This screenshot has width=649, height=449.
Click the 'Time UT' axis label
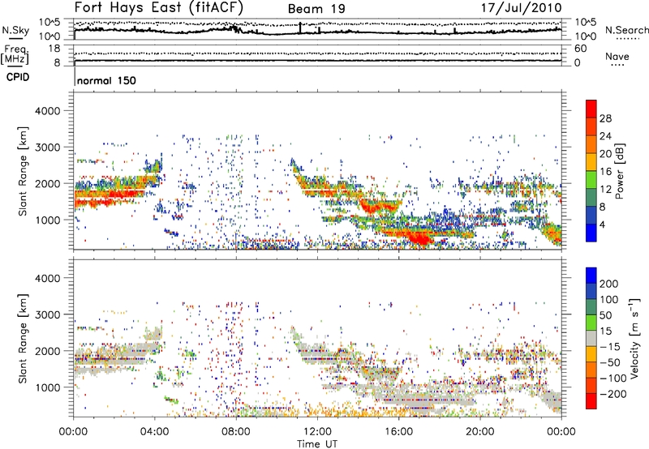pos(317,444)
